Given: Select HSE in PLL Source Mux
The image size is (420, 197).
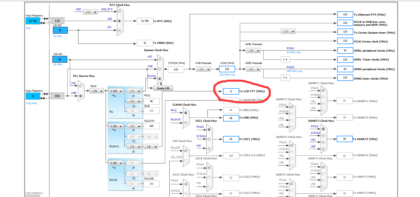Looking at the screenshot, I should point(80,96).
